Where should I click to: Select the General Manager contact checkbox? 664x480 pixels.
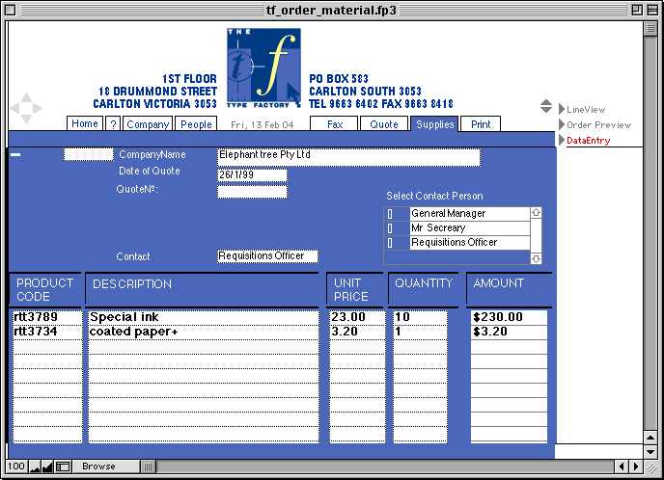391,214
